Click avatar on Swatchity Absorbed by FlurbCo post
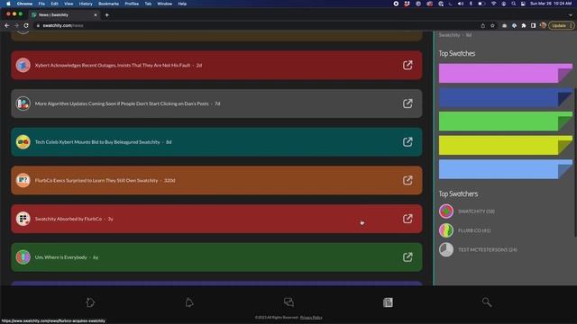Viewport: 577px width, 324px height. pyautogui.click(x=23, y=219)
